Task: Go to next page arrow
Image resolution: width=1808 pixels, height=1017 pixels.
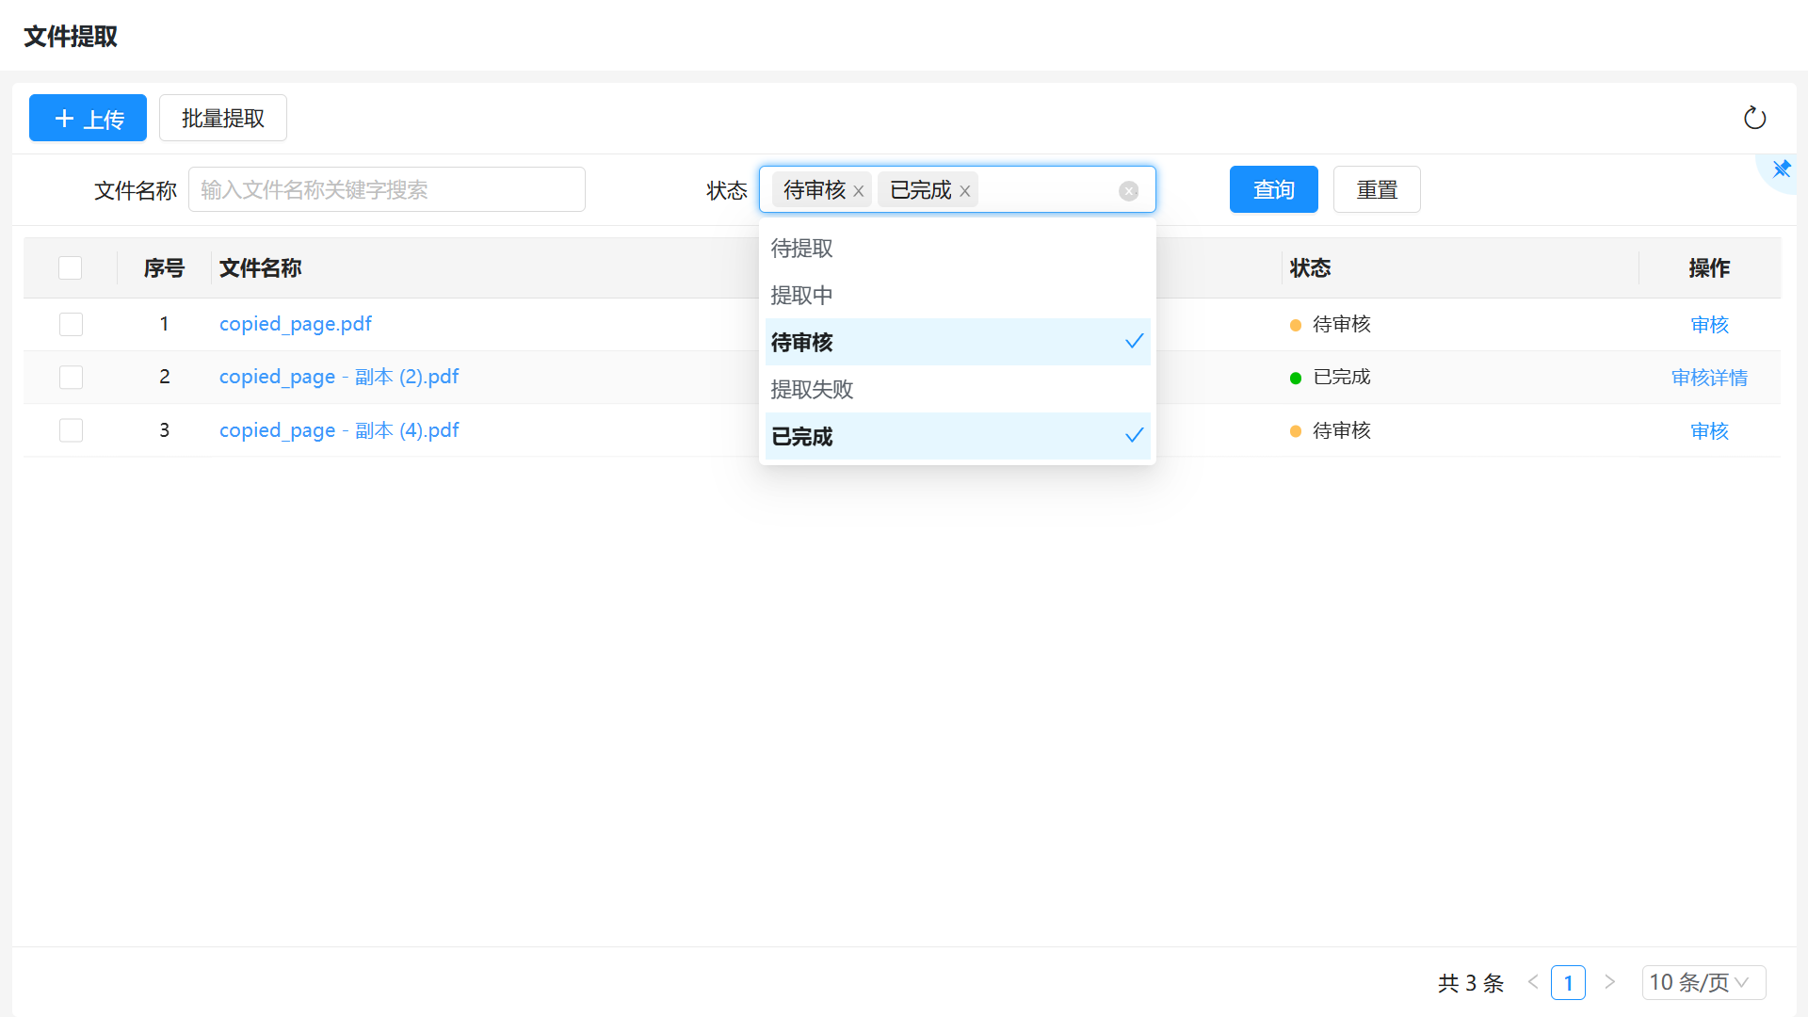Action: 1610,982
